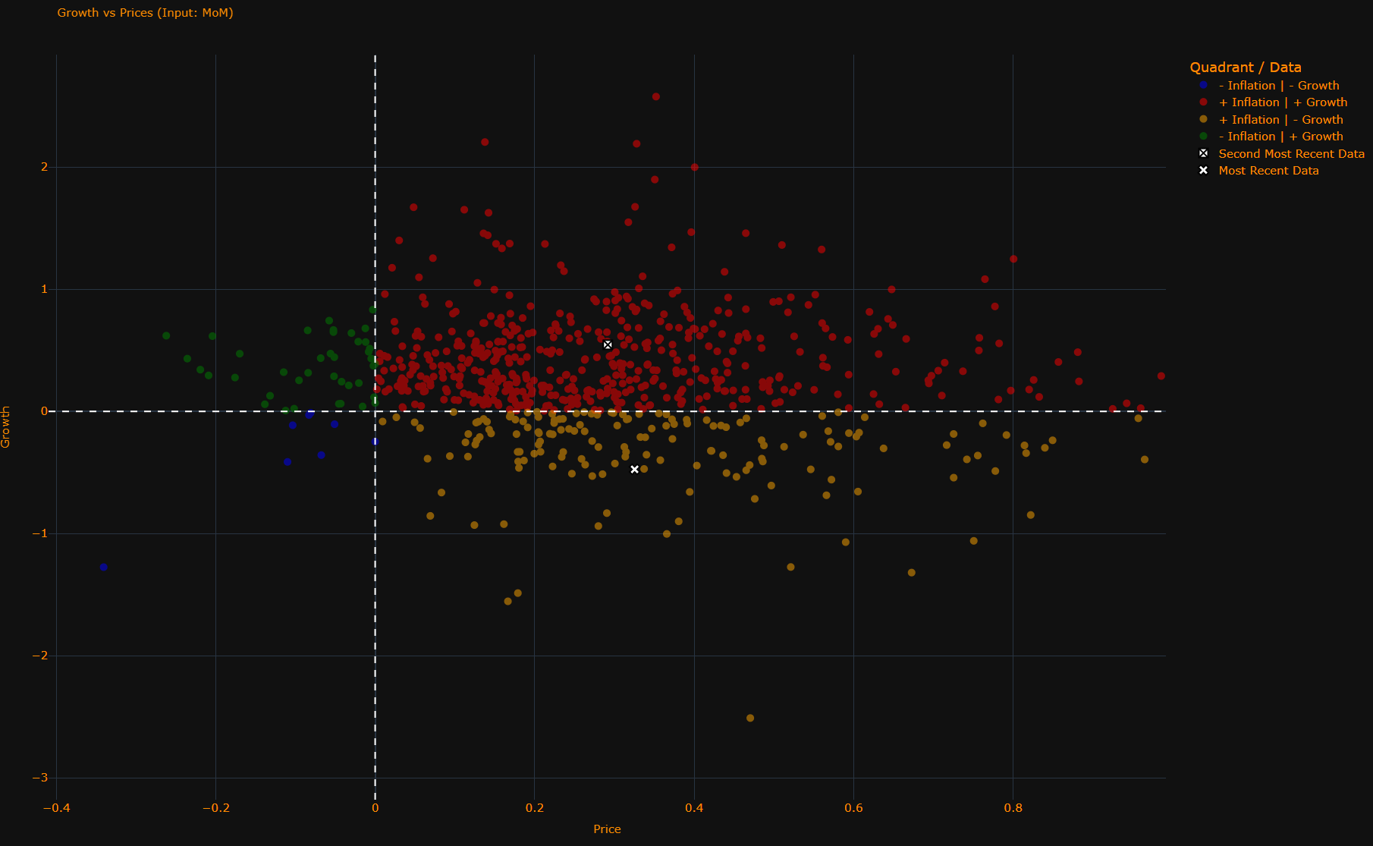Viewport: 1373px width, 846px height.
Task: Click the highest red data point above 2.5
Action: point(656,97)
